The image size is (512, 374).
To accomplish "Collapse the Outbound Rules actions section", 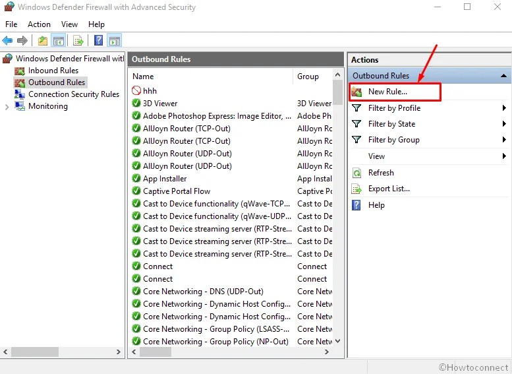I will [x=503, y=75].
